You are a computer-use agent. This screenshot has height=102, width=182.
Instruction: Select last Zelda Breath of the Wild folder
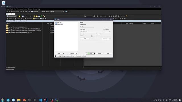(x=19, y=33)
